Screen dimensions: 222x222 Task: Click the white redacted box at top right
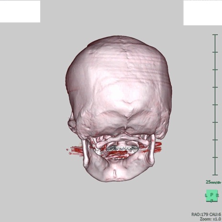pyautogui.click(x=203, y=13)
